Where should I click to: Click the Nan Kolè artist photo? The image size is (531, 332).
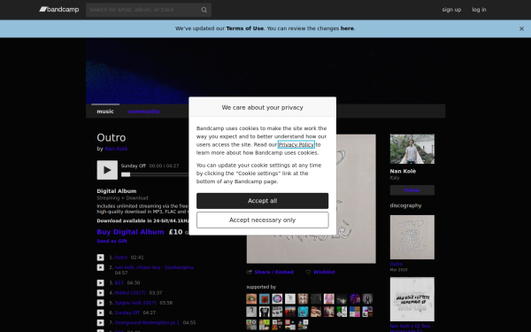click(x=412, y=149)
